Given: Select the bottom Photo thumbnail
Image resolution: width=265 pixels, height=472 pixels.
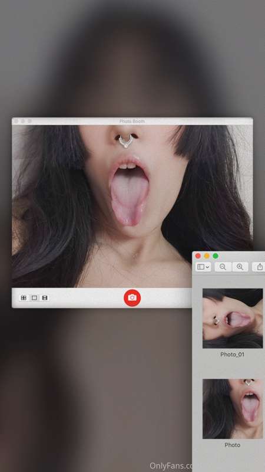Looking at the screenshot, I should pos(233,409).
